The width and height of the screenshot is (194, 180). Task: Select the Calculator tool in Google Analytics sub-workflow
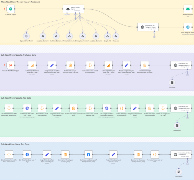pyautogui.click(x=172, y=83)
